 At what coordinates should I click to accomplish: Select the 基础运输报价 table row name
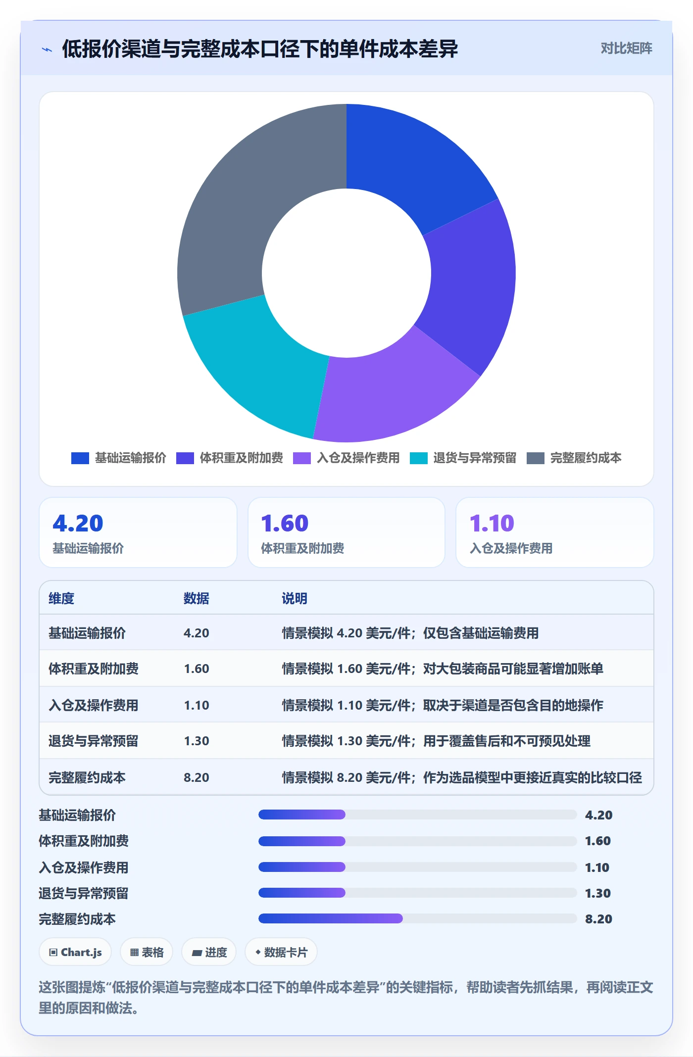87,633
